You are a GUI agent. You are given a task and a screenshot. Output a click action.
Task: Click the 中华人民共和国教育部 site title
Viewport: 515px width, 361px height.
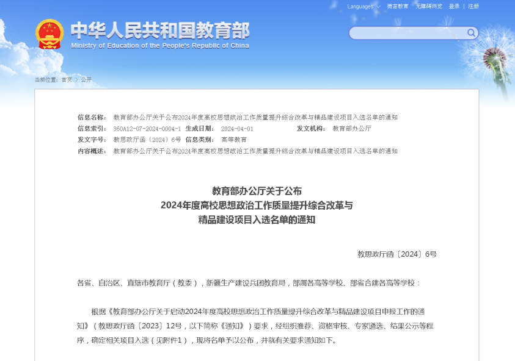(160, 30)
